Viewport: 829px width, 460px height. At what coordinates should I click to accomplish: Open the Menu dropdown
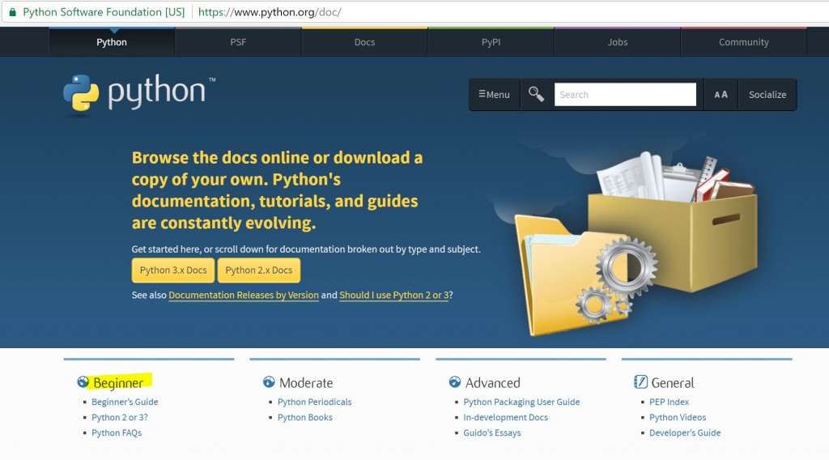click(495, 95)
